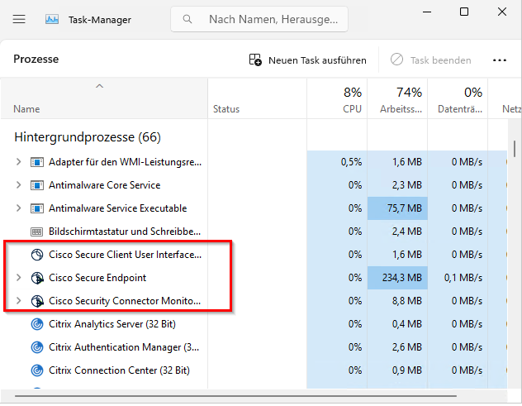Collapse column sort arrow above Name

(99, 86)
